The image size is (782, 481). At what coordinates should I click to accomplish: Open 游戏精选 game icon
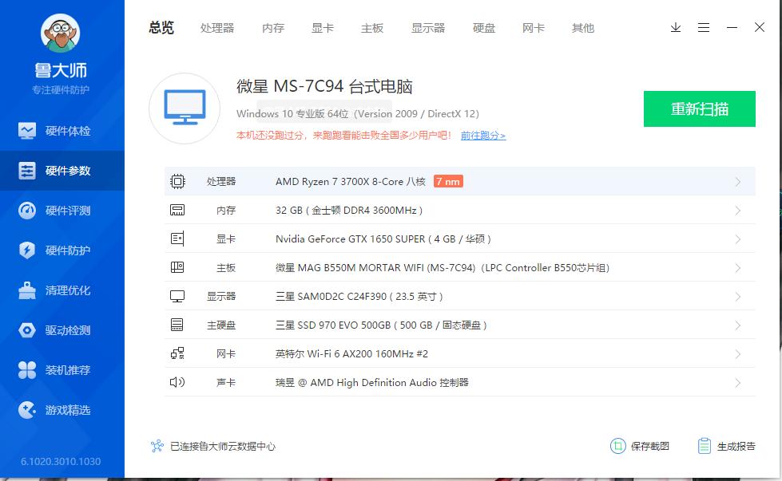pyautogui.click(x=27, y=410)
